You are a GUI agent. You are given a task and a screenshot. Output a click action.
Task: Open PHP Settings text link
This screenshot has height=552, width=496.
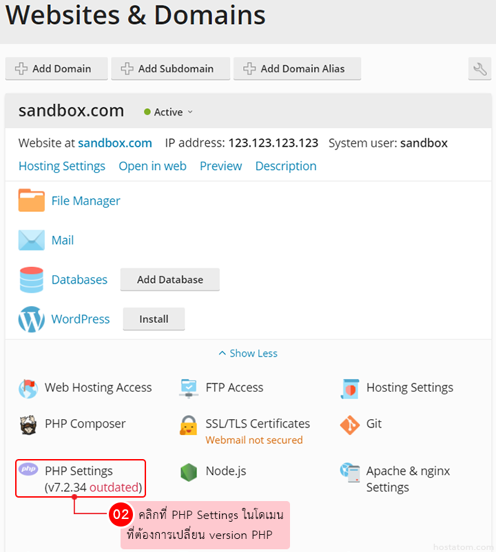[x=79, y=471]
